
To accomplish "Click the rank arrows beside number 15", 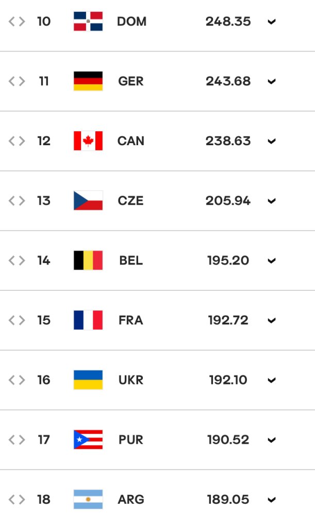I will click(x=17, y=320).
